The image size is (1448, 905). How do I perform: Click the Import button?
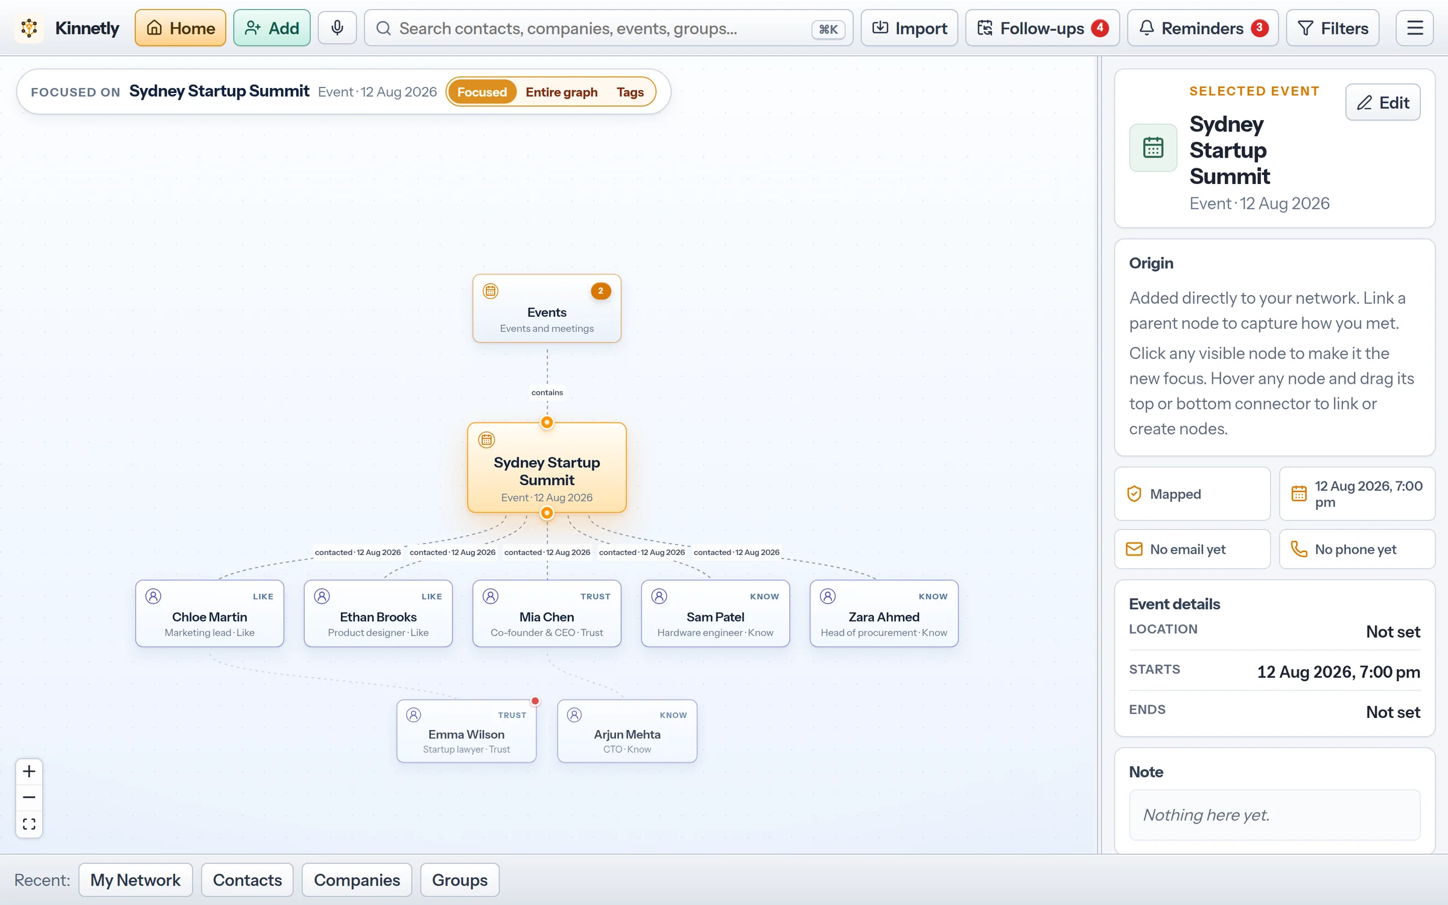click(909, 28)
